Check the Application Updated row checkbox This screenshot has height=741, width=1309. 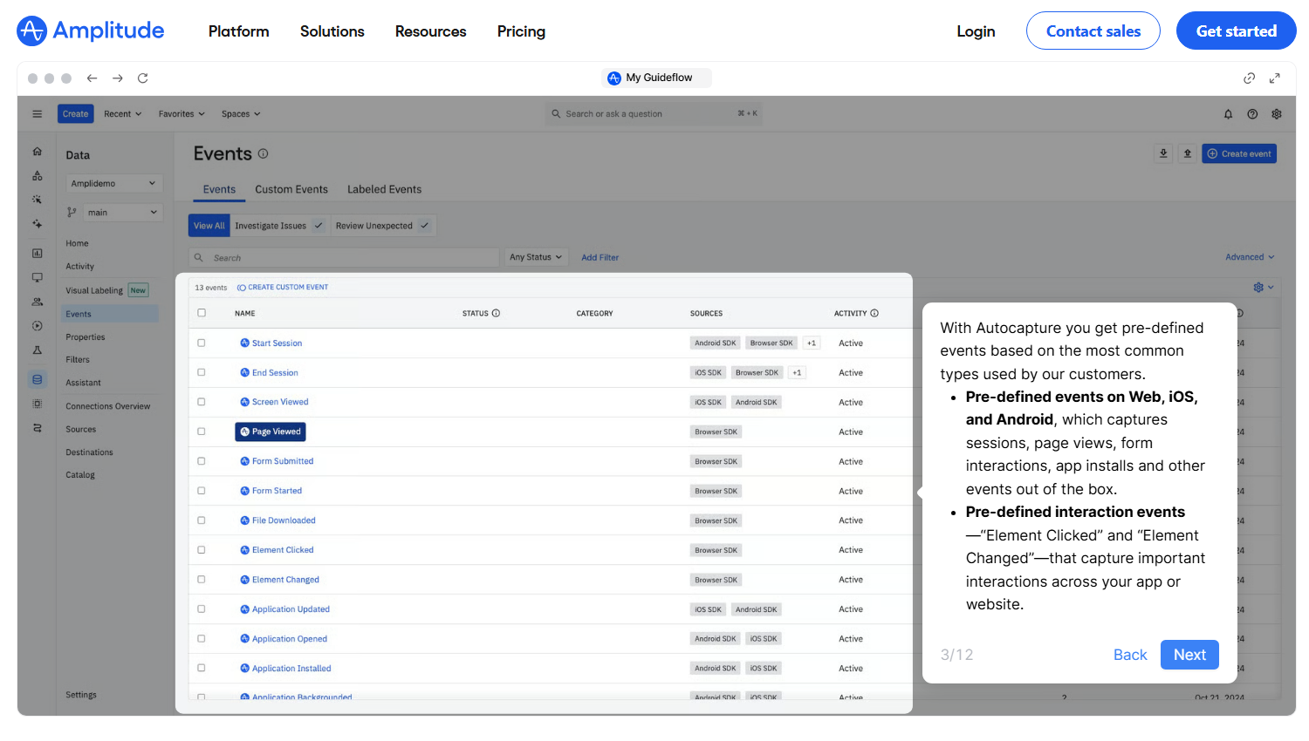(202, 609)
